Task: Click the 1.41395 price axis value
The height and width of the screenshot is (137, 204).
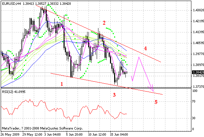Action: coord(199,32)
